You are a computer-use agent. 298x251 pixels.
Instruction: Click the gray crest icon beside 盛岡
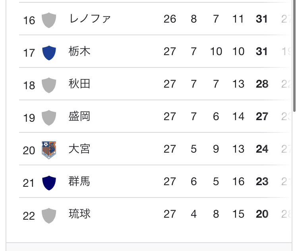pyautogui.click(x=49, y=117)
